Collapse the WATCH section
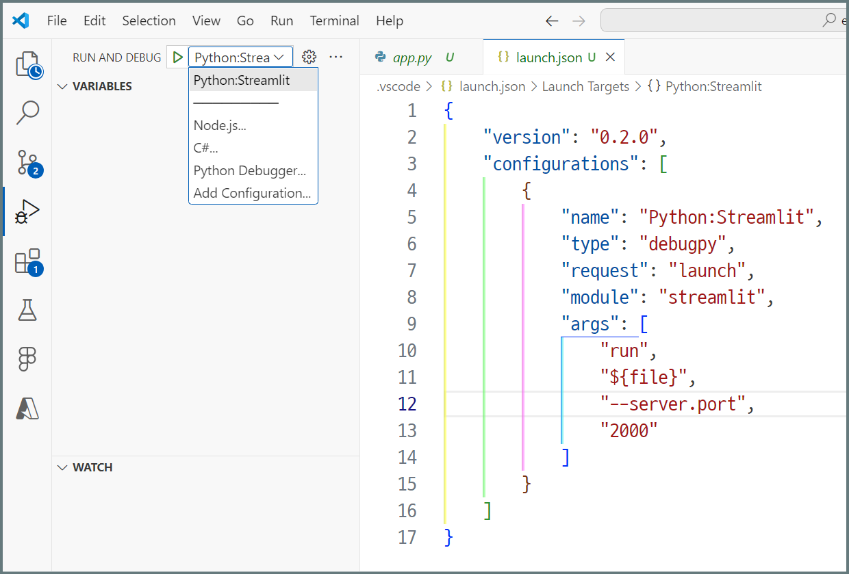Image resolution: width=849 pixels, height=574 pixels. click(x=62, y=467)
